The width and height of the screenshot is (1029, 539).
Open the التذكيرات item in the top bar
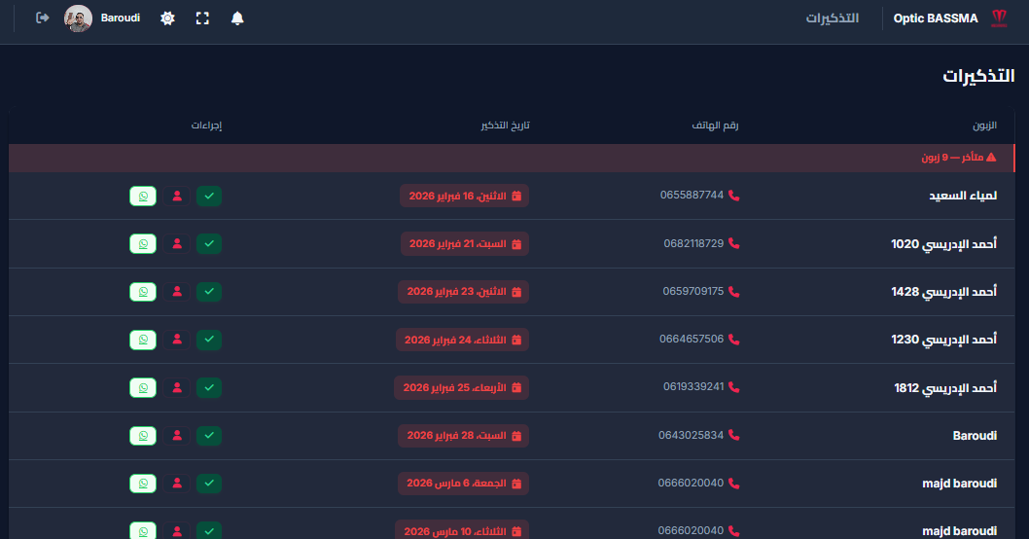832,18
